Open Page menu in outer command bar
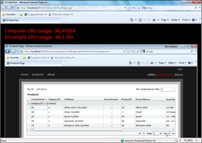The width and height of the screenshot is (202, 143). (165, 20)
